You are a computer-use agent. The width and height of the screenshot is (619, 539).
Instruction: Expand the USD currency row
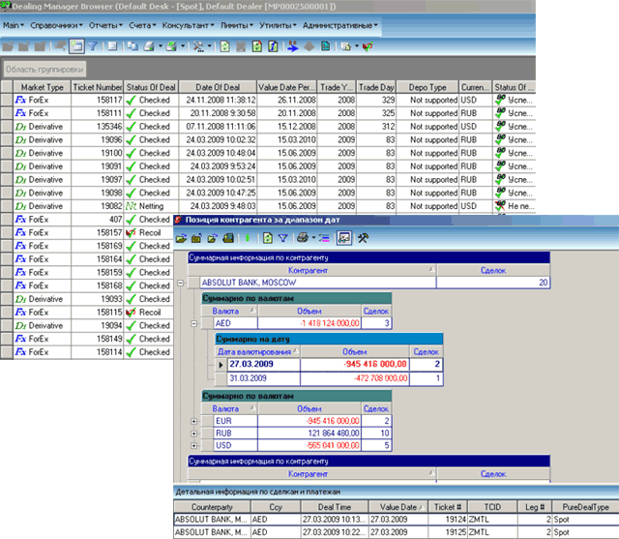click(193, 446)
